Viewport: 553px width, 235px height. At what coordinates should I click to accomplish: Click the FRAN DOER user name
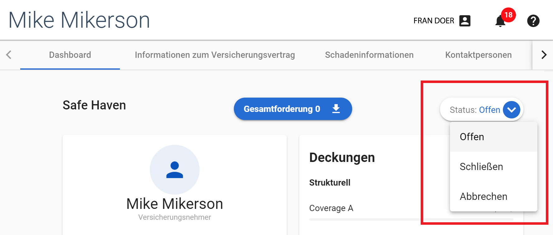434,21
